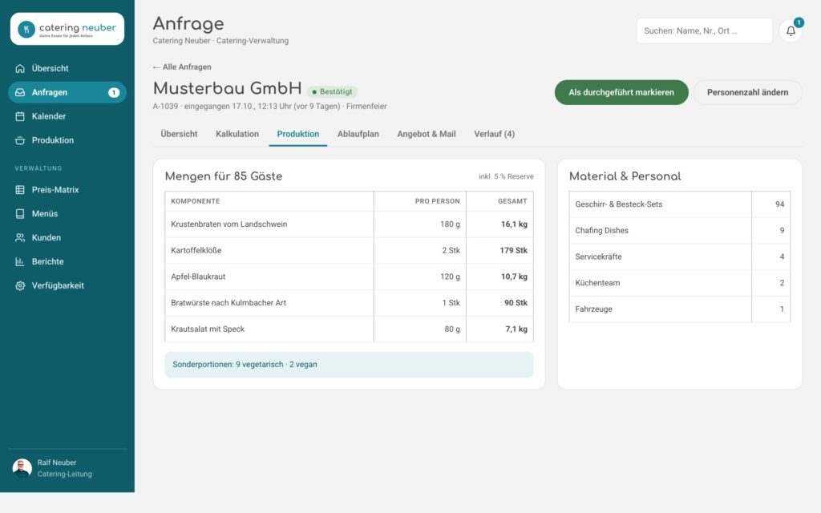This screenshot has width=821, height=513.
Task: Click the Berichte chart icon
Action: (x=20, y=262)
